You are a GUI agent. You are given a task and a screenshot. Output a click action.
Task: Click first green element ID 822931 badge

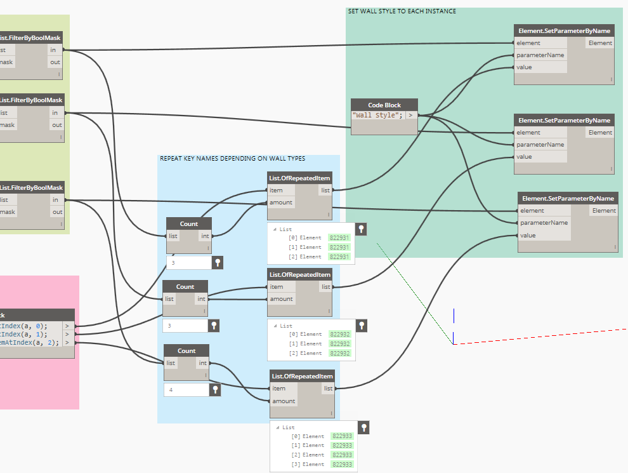339,237
